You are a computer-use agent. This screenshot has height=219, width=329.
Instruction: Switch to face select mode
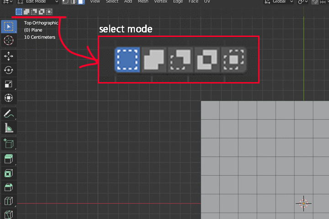(x=81, y=2)
